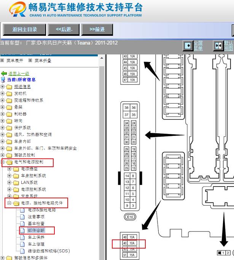Click the 电源控制系统 folder icon
Image resolution: width=234 pixels, height=260 pixels.
click(x=16, y=189)
